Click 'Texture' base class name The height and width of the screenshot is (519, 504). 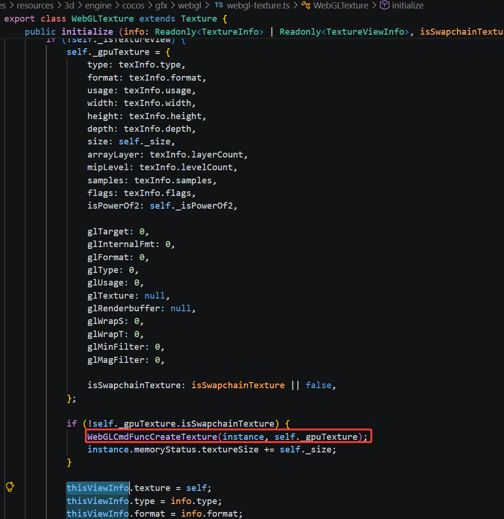pyautogui.click(x=199, y=19)
